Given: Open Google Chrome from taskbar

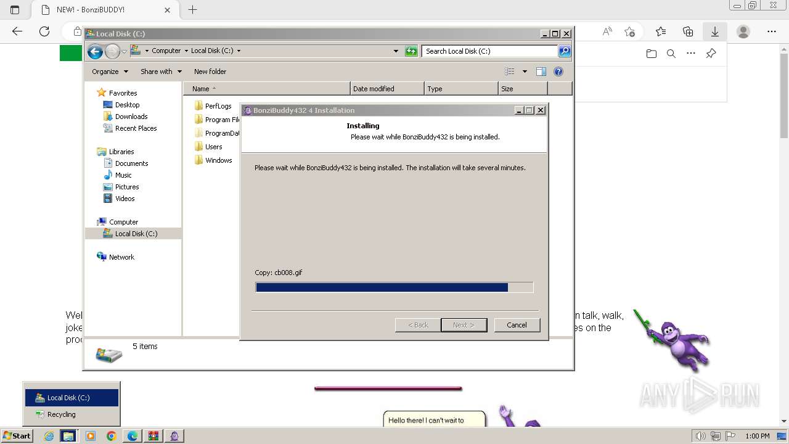Looking at the screenshot, I should 111,436.
